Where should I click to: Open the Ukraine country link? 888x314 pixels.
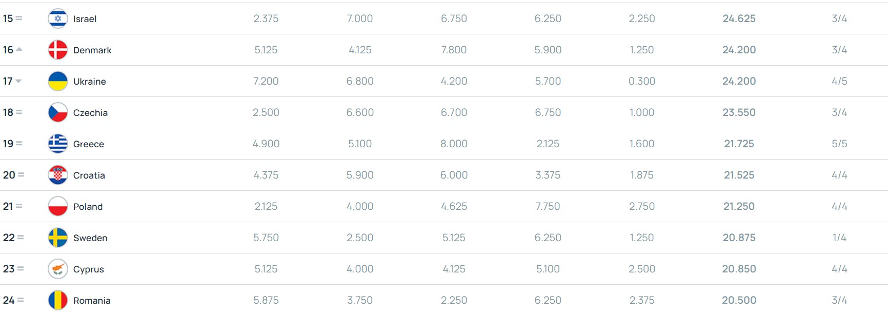click(90, 82)
